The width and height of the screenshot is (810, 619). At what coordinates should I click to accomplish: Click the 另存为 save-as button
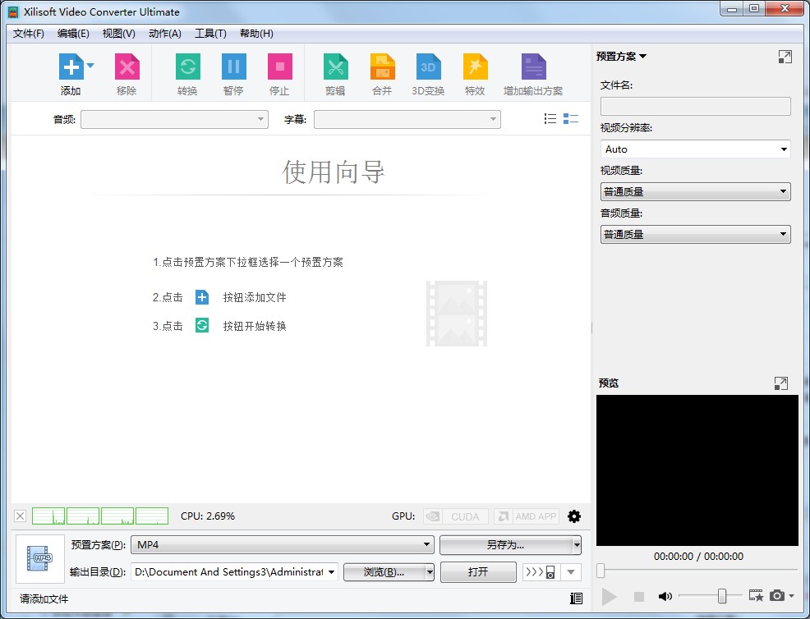click(504, 545)
